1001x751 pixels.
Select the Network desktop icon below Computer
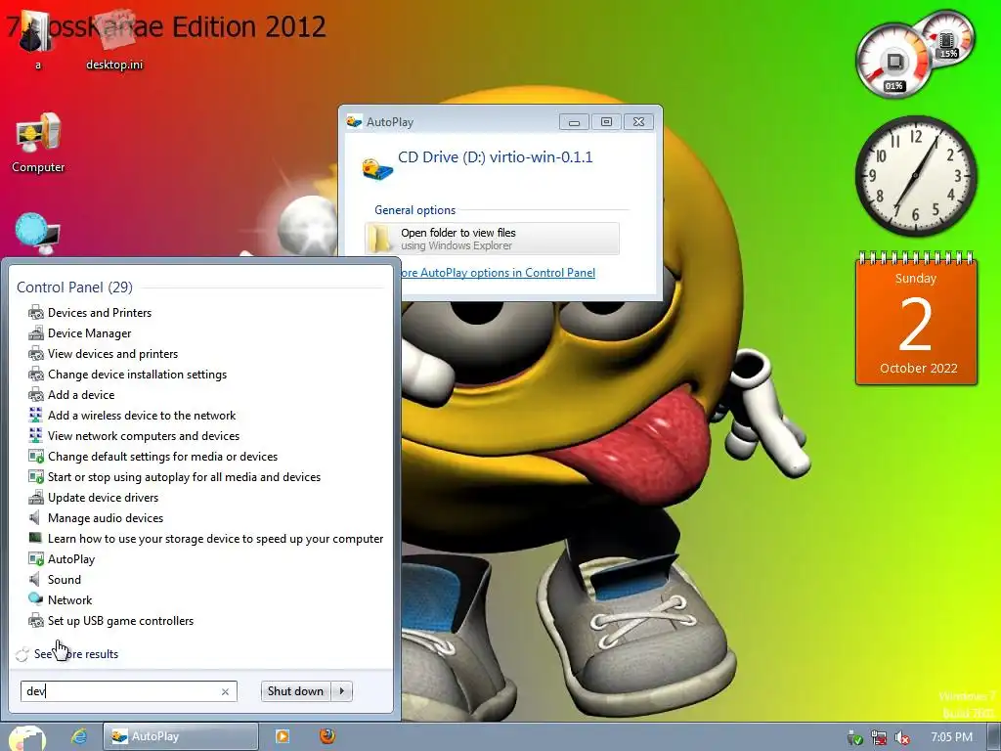coord(38,234)
